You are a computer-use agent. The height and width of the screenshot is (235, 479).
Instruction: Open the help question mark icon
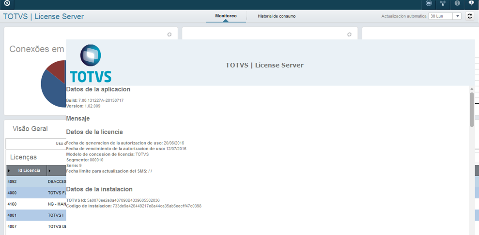tap(457, 4)
